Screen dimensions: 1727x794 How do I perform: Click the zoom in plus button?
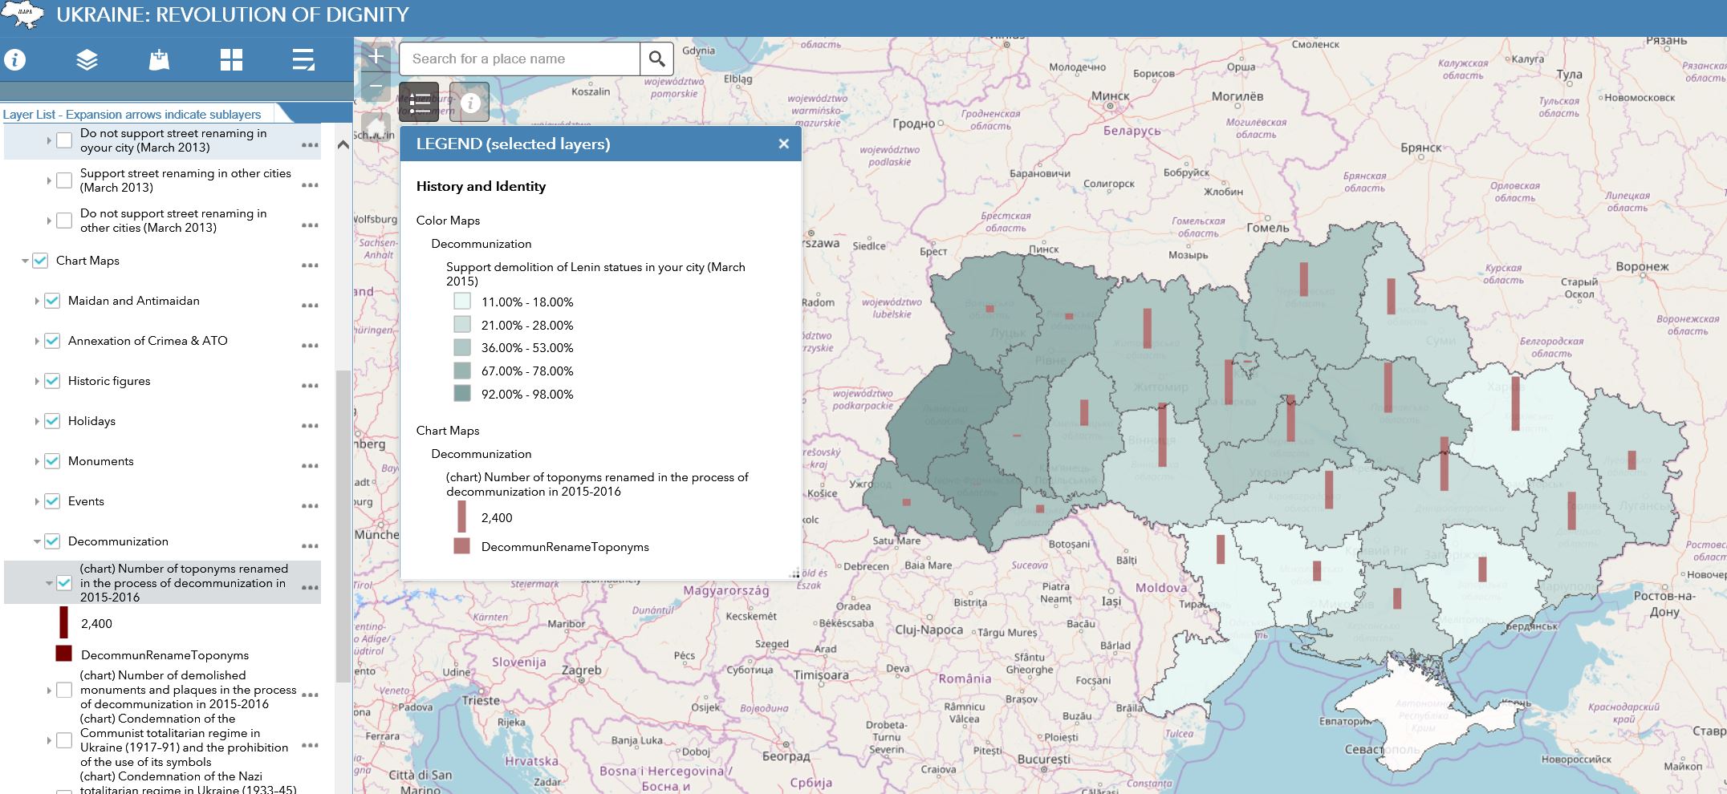click(376, 58)
